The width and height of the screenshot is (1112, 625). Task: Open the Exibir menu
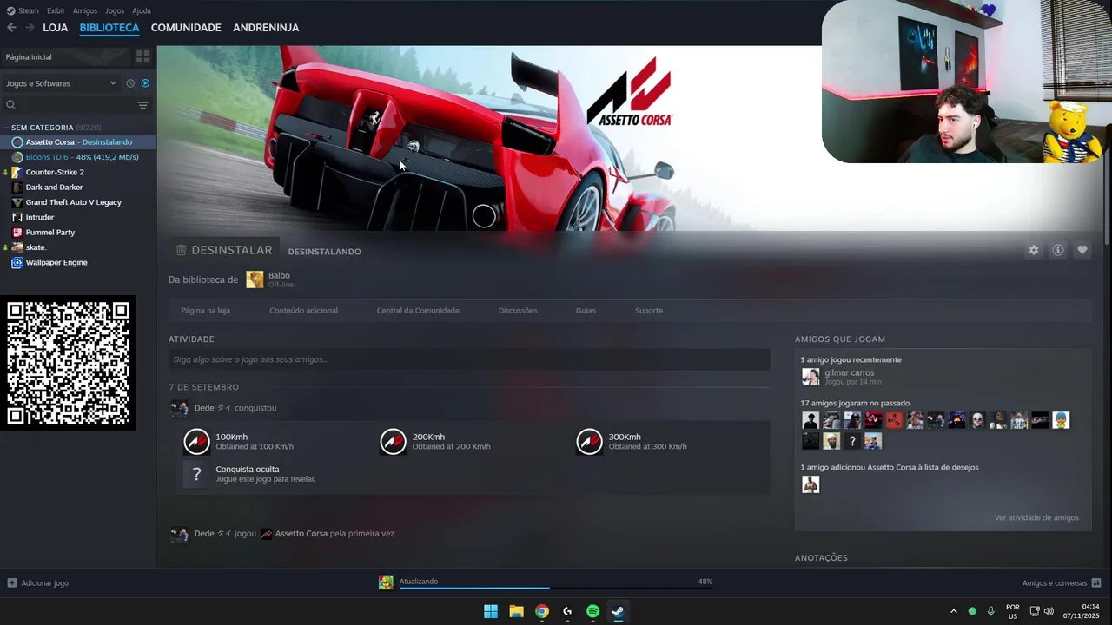pos(56,10)
